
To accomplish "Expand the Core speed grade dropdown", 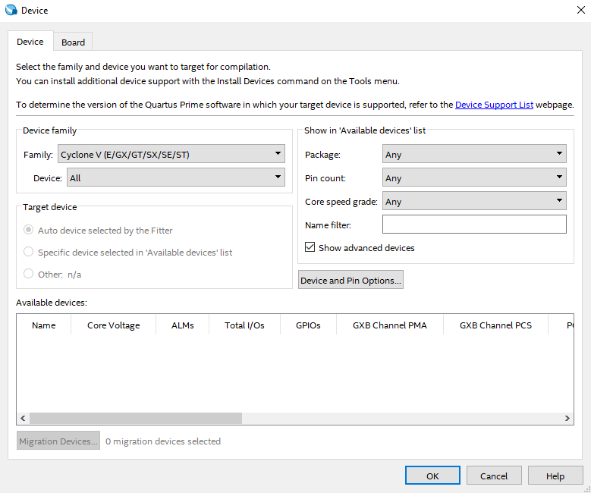I will coord(474,202).
